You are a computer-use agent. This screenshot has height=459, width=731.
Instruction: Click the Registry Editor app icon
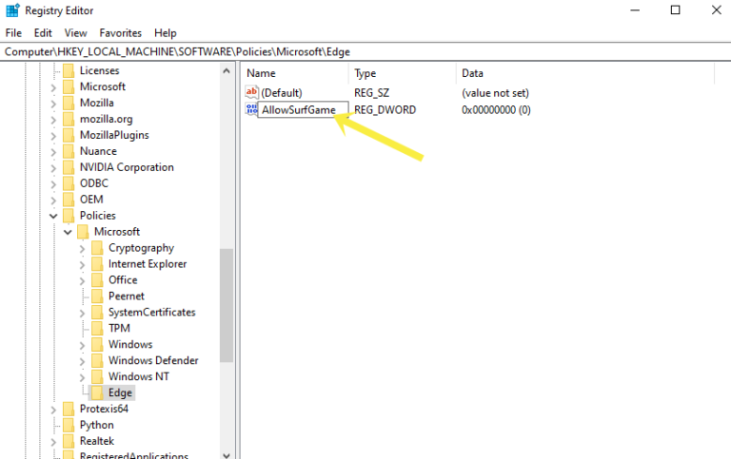[x=12, y=10]
